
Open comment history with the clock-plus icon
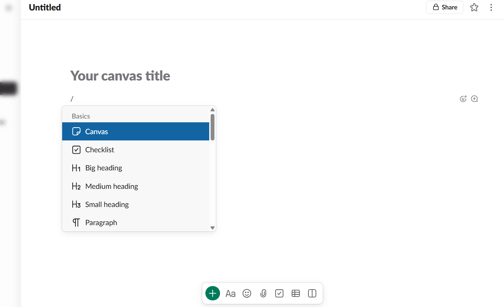[474, 99]
